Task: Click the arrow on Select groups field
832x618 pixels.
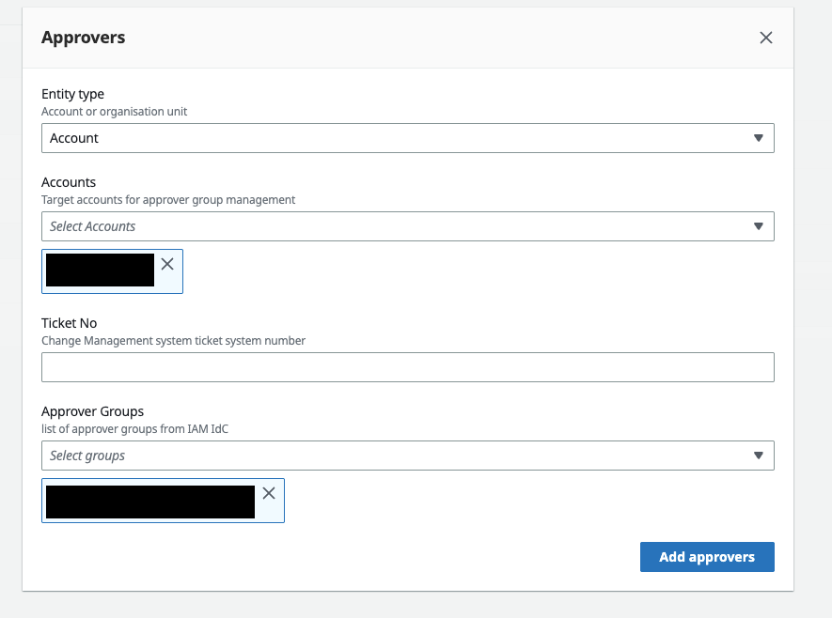Action: click(x=759, y=456)
